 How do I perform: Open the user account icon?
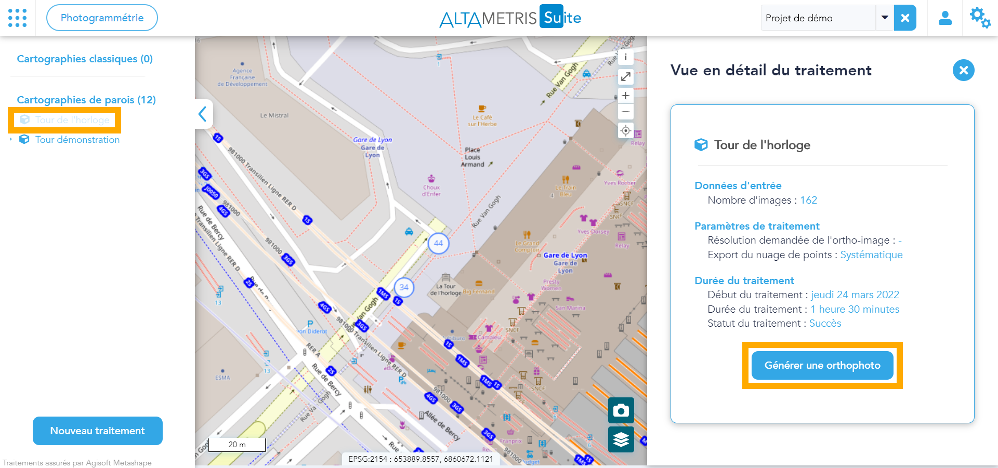tap(944, 18)
